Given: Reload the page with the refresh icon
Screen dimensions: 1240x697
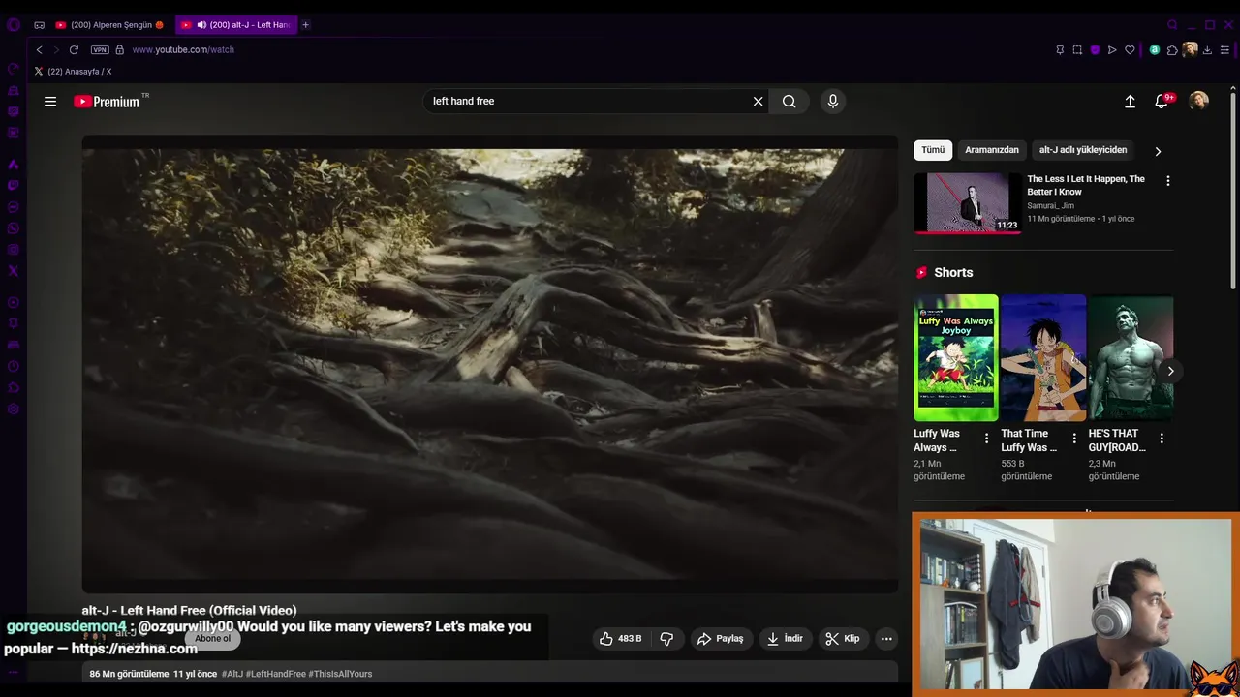Looking at the screenshot, I should coord(74,49).
